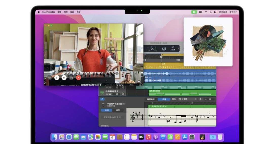Open Apple TV from the Dock
This screenshot has width=274, height=144.
coord(141,137)
